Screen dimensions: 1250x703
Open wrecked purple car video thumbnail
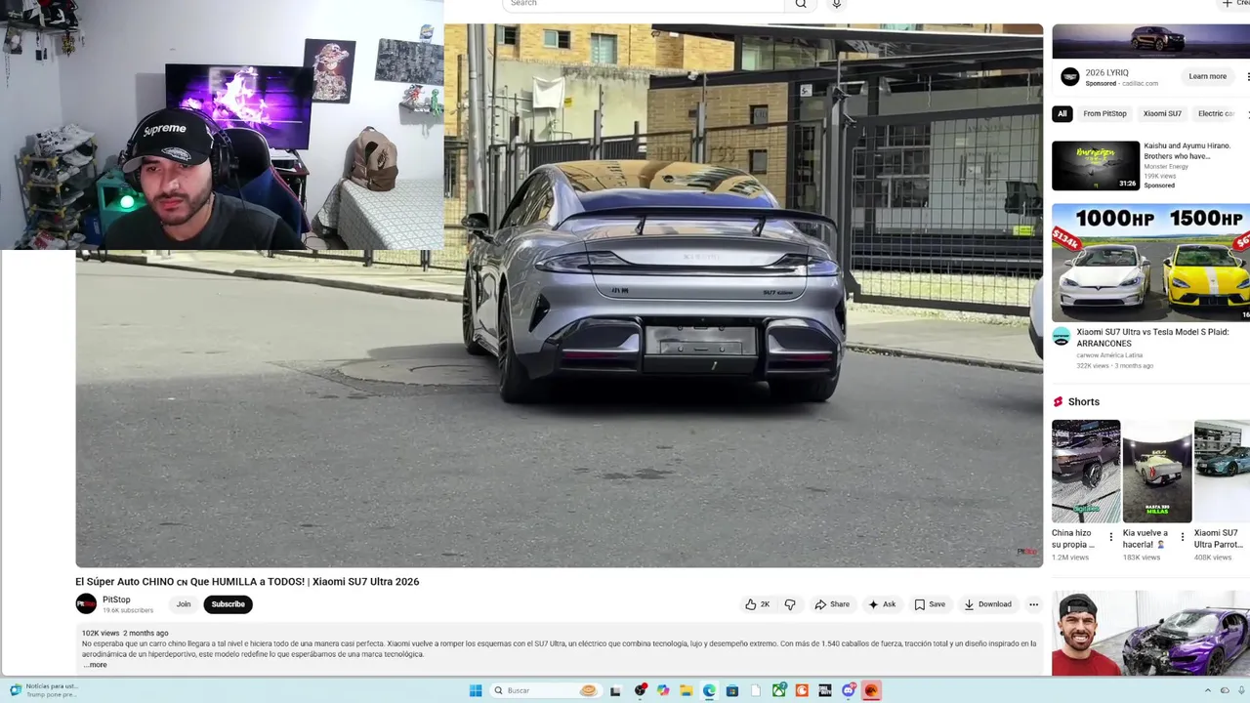1150,634
